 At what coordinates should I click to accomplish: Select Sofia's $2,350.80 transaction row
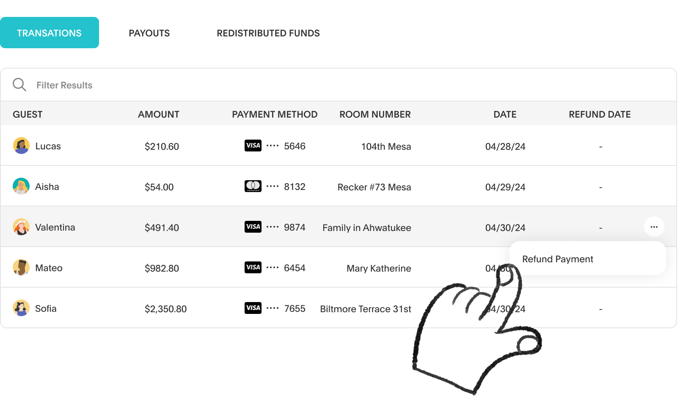point(165,309)
